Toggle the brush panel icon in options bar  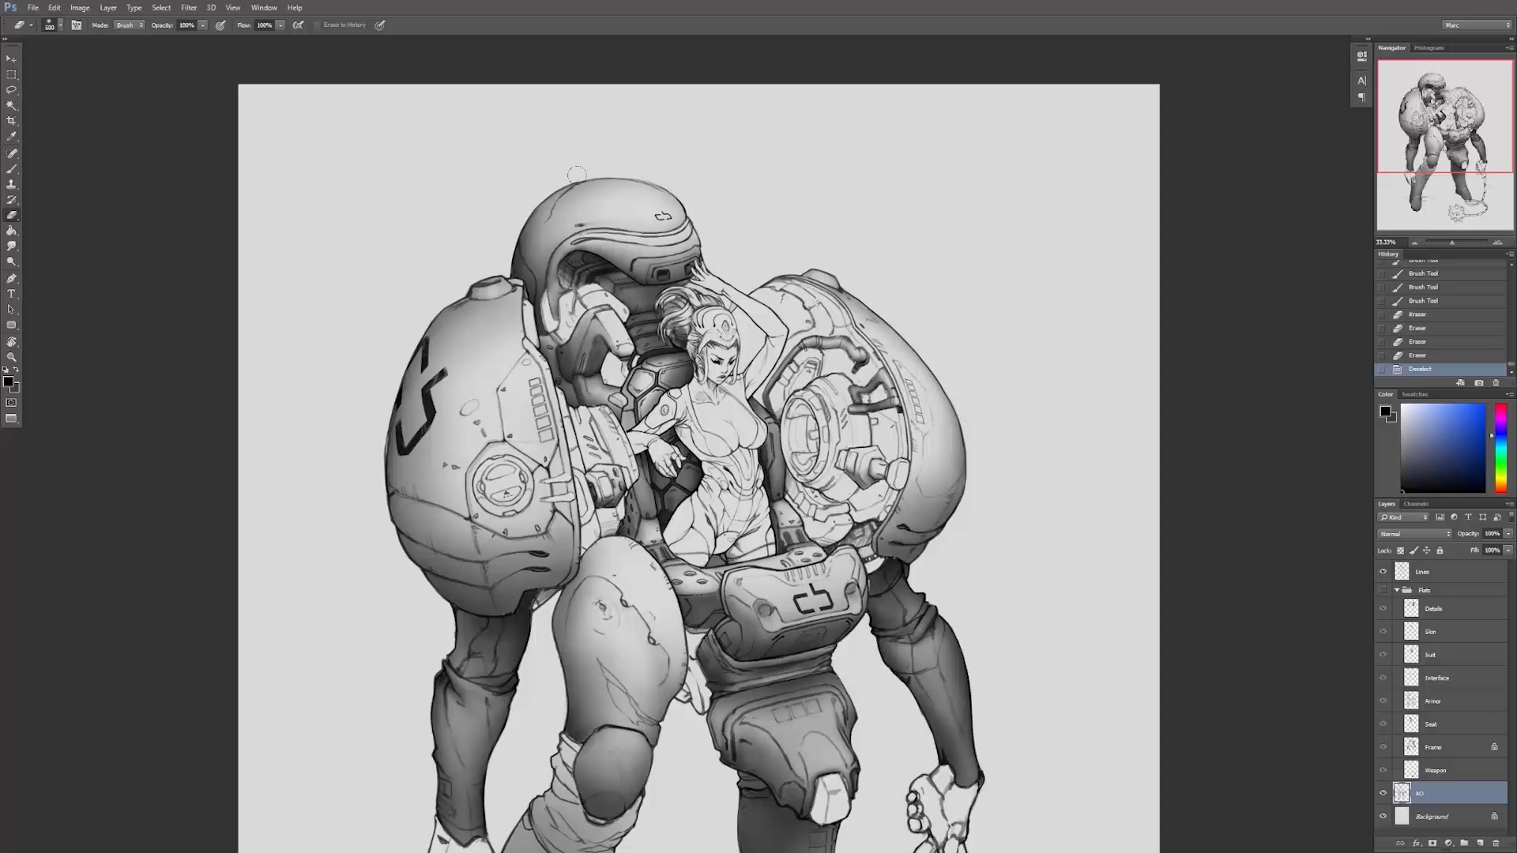point(77,25)
